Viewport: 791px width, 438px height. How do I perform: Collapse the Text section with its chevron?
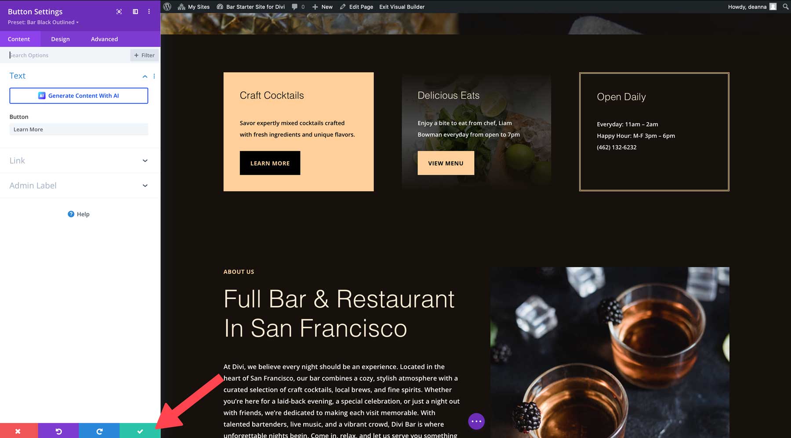coord(145,76)
